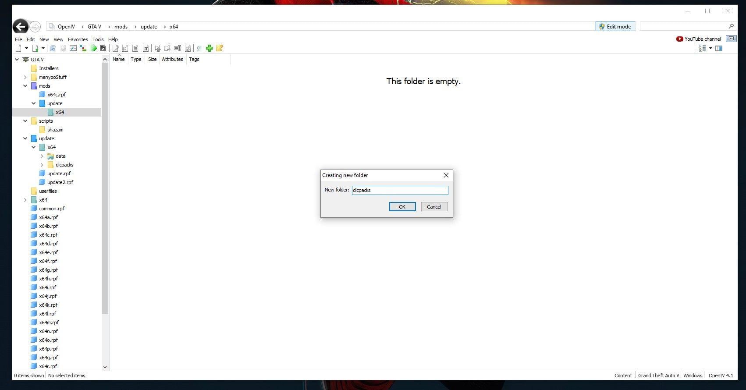Open the view style dropdown arrow

(710, 48)
